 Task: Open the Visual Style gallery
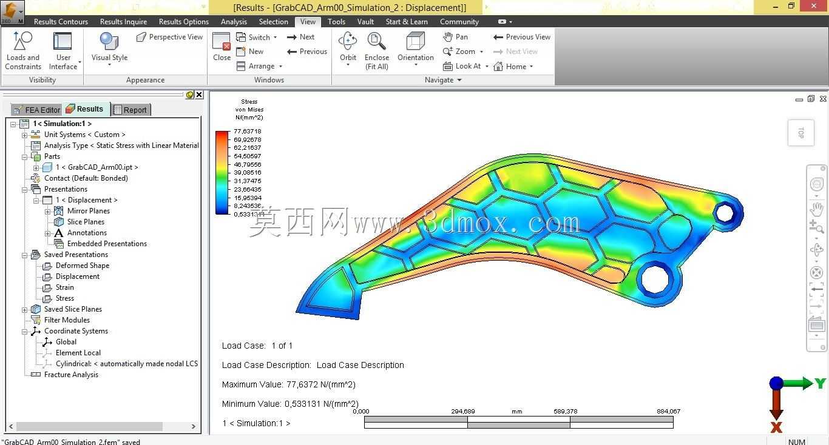[x=109, y=49]
